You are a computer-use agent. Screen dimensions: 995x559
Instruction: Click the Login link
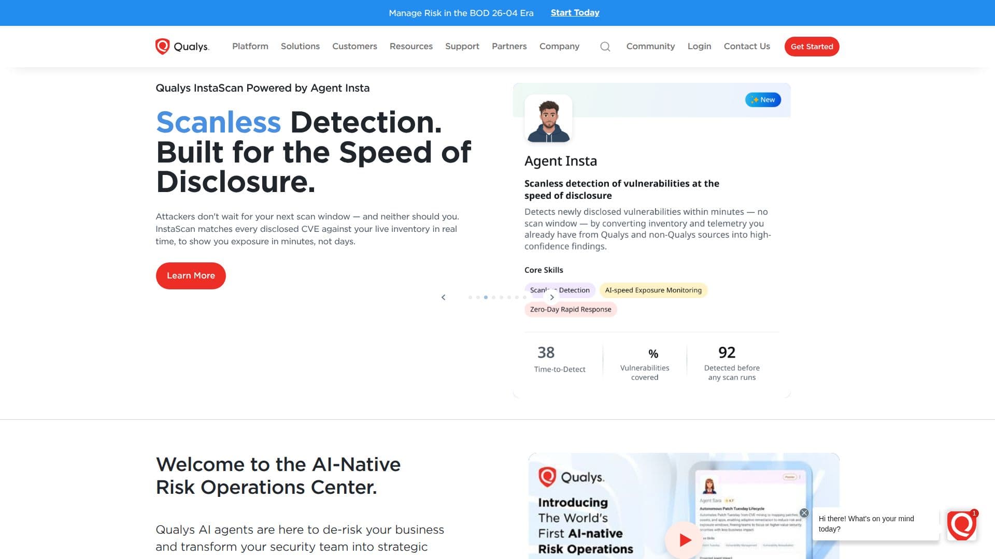point(699,46)
